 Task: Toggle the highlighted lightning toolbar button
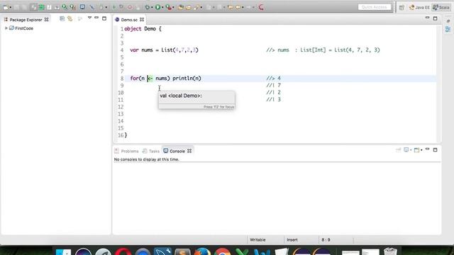point(35,7)
